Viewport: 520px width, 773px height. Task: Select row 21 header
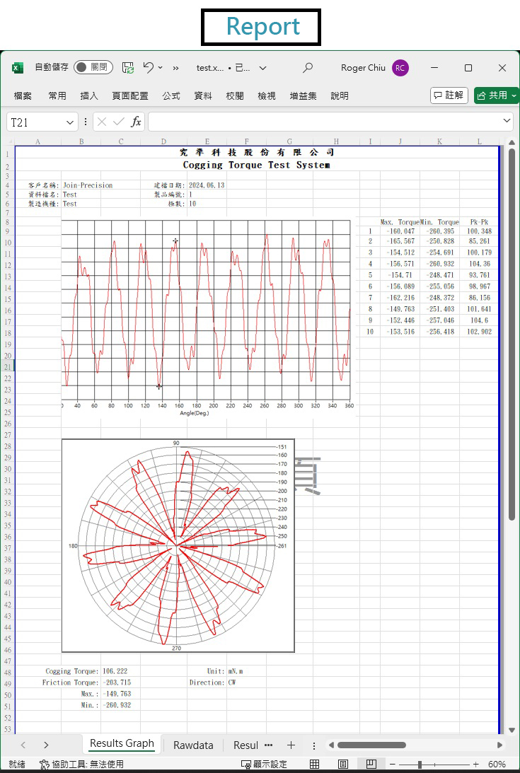click(7, 367)
